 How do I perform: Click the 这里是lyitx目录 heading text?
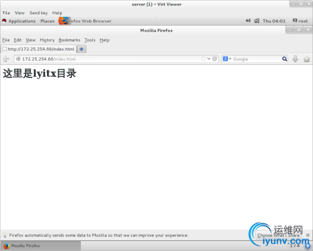(x=39, y=74)
